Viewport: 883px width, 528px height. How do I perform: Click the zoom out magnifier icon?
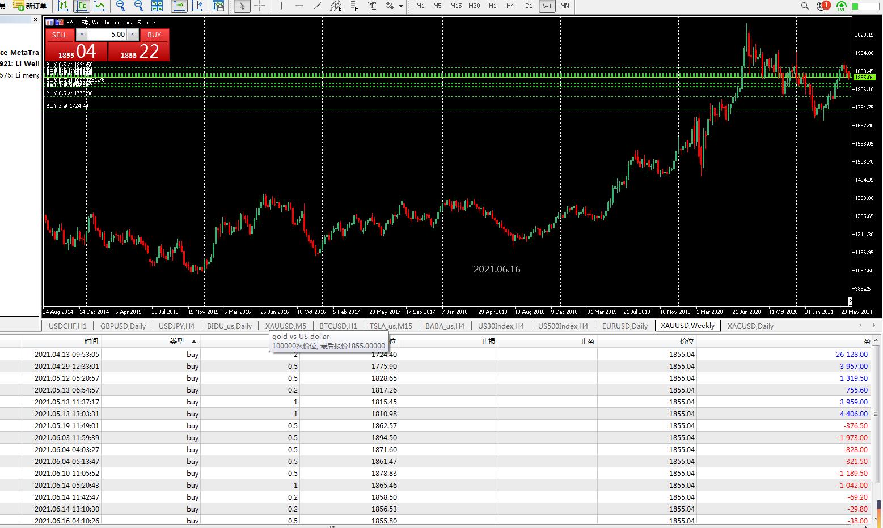click(x=138, y=6)
